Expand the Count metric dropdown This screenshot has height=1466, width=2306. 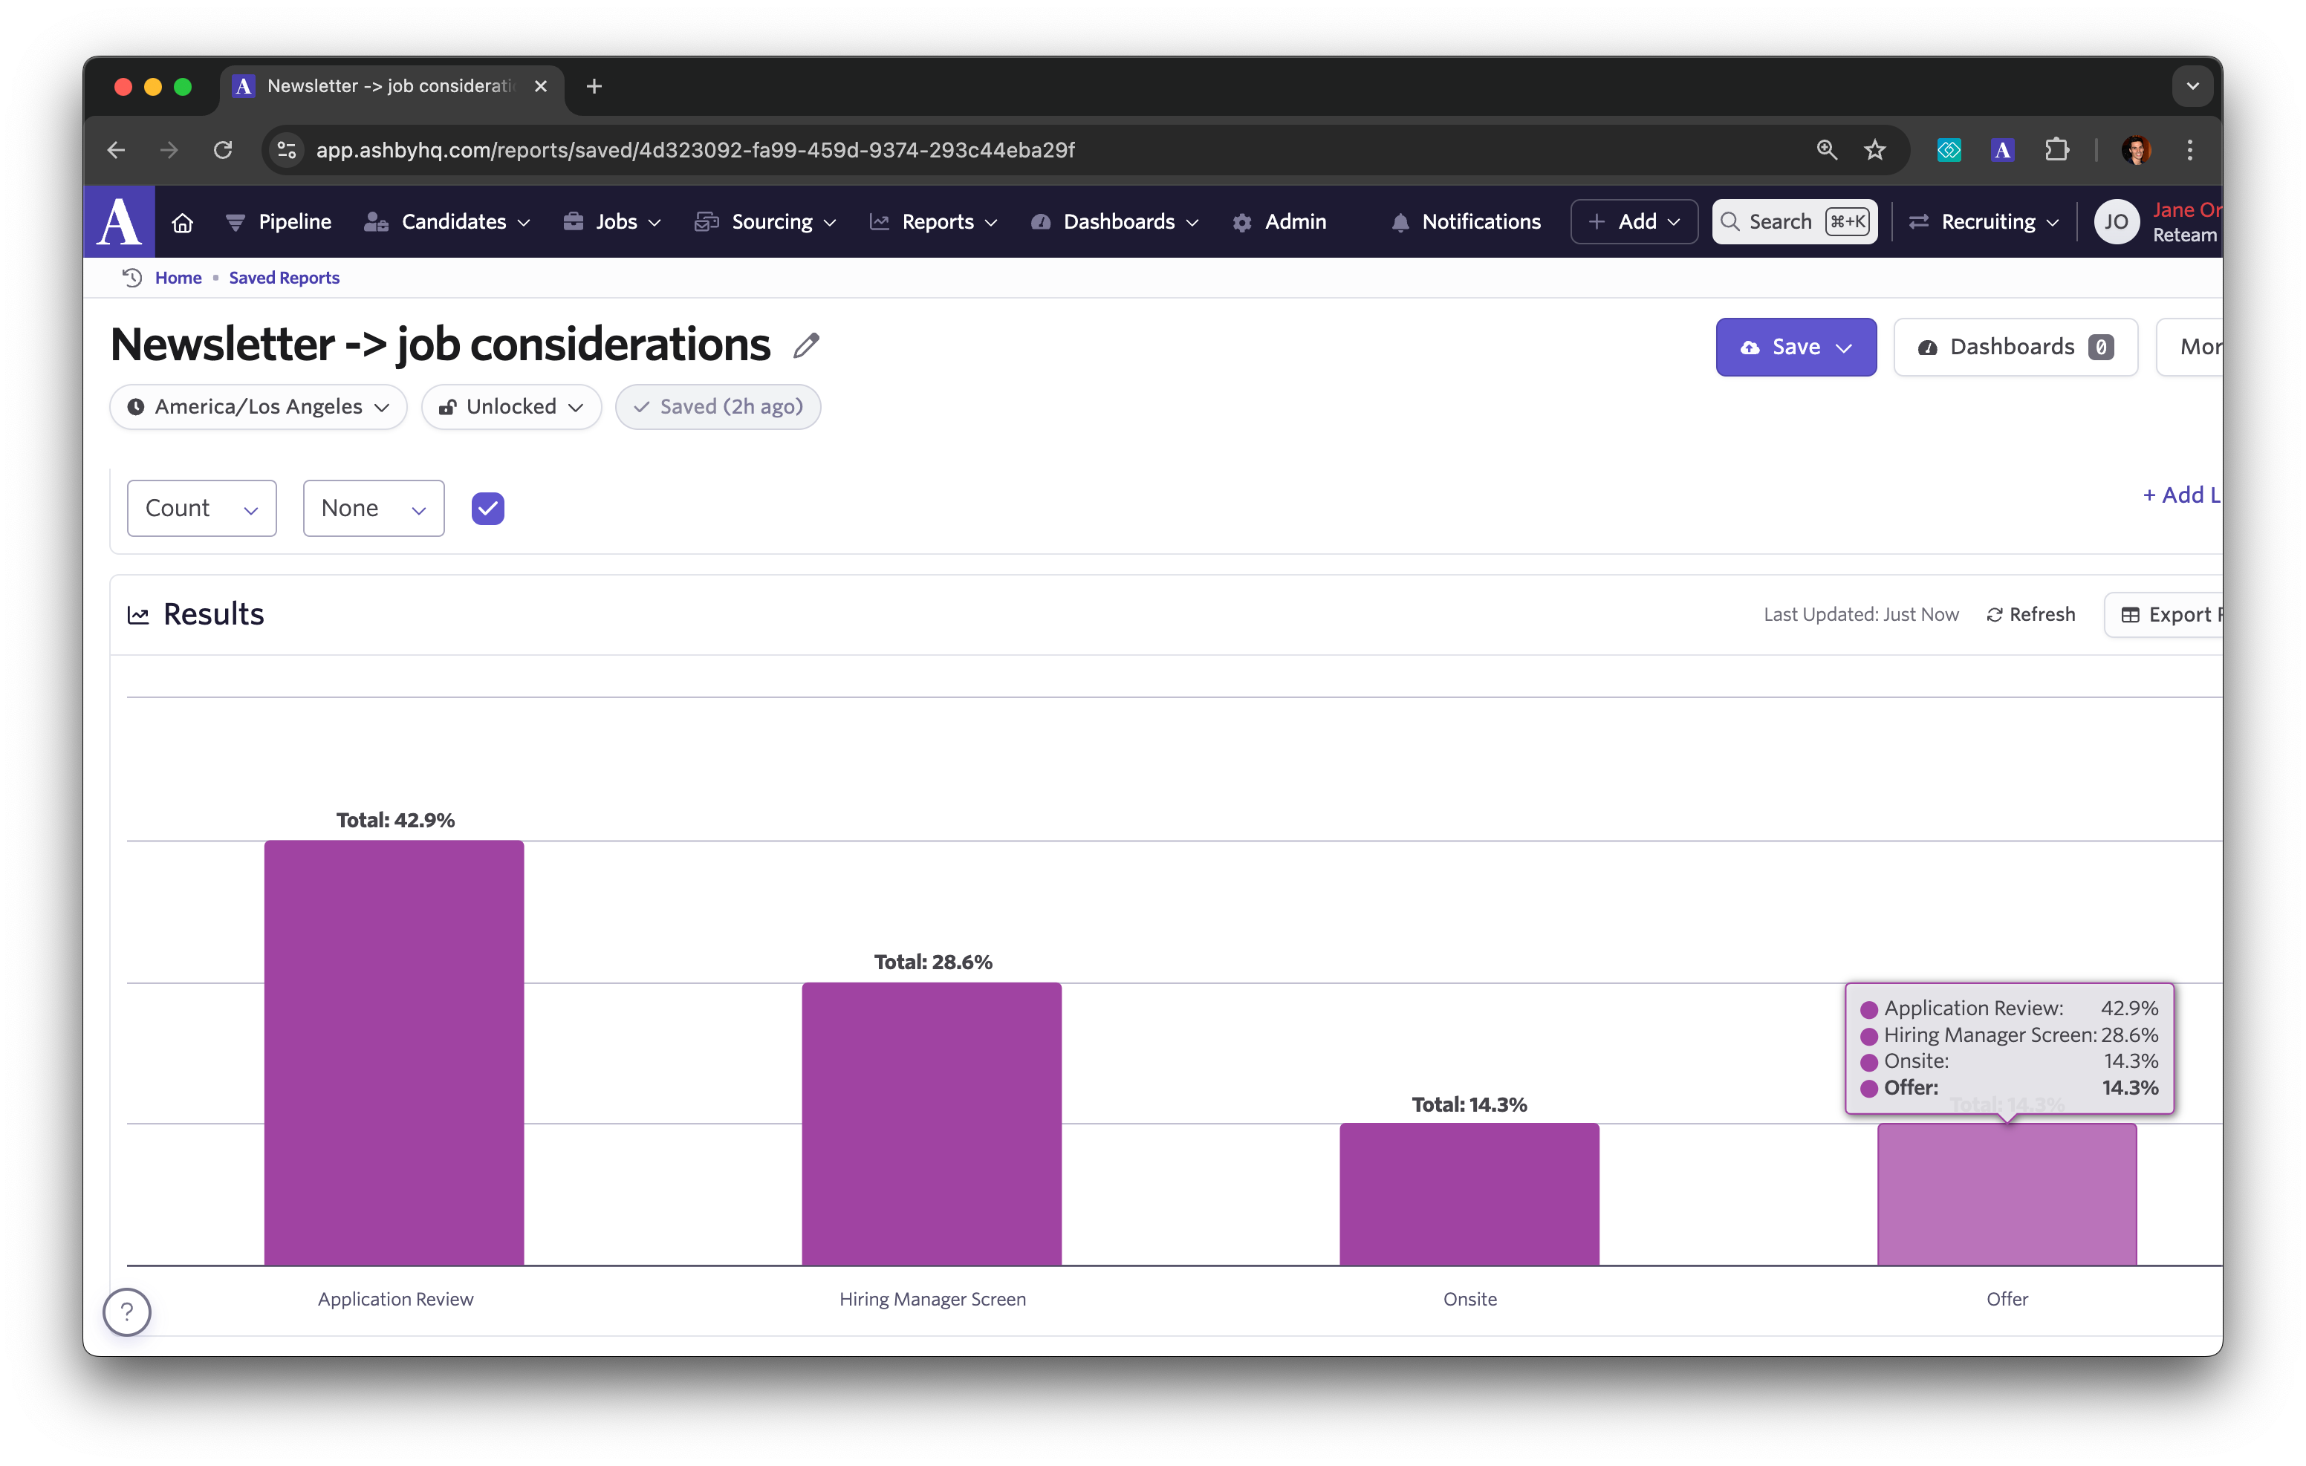[201, 507]
